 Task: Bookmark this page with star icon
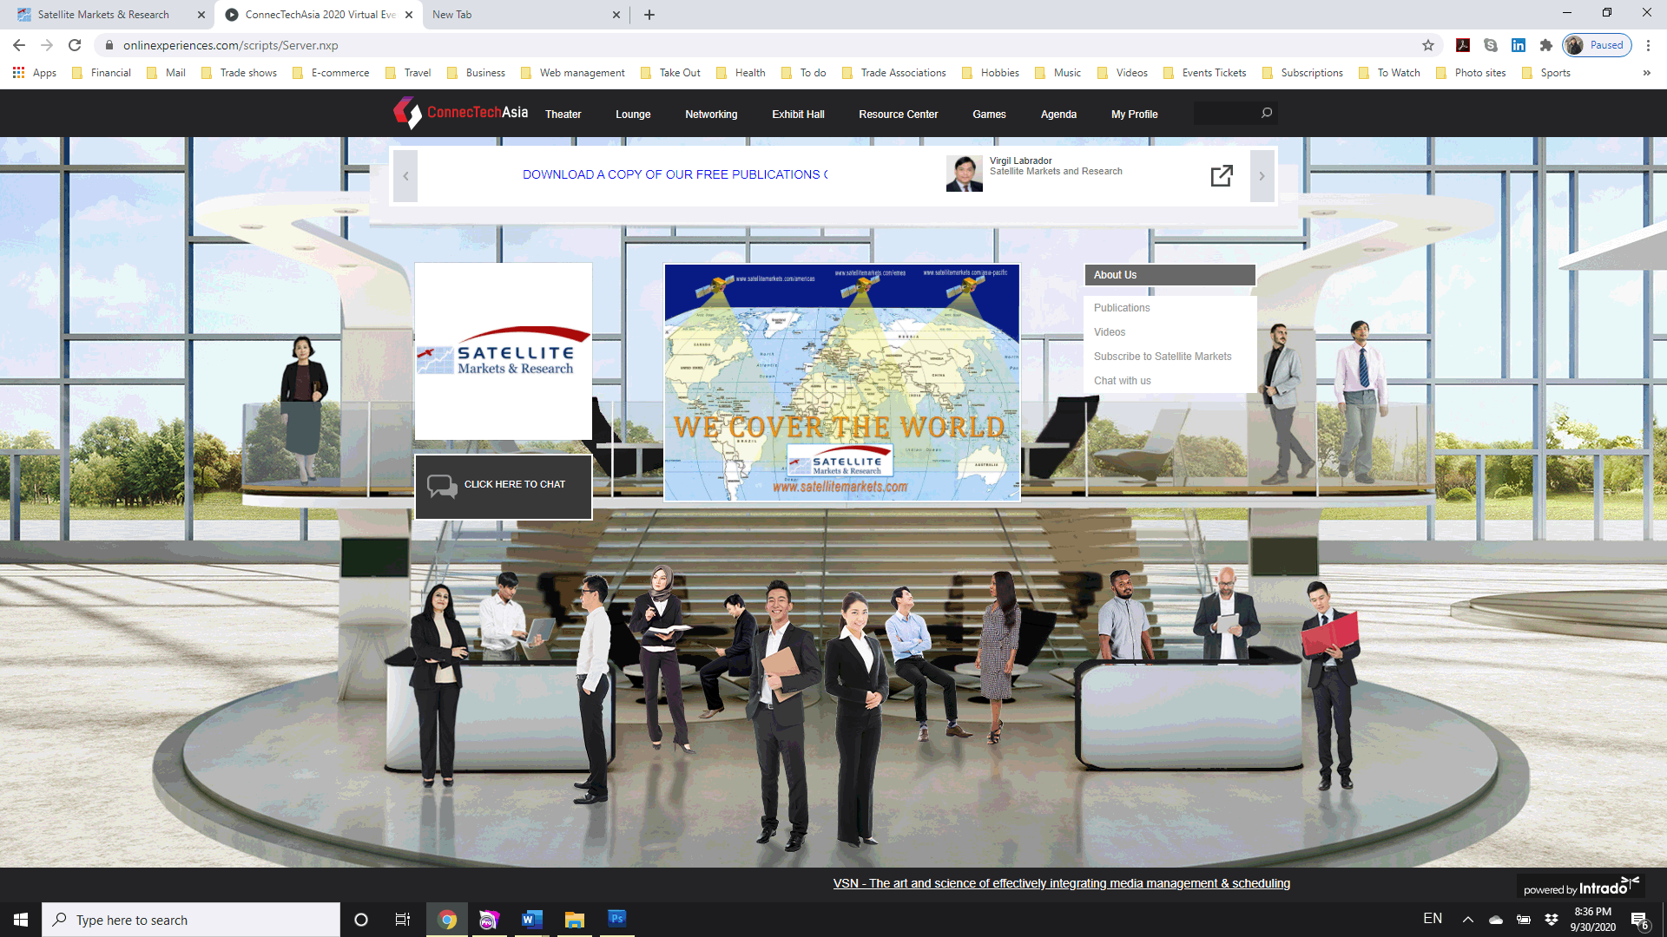coord(1428,45)
